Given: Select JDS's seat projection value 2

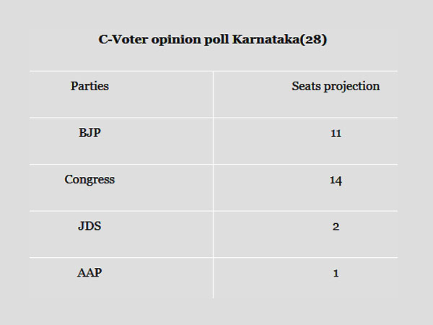Looking at the screenshot, I should (x=336, y=227).
